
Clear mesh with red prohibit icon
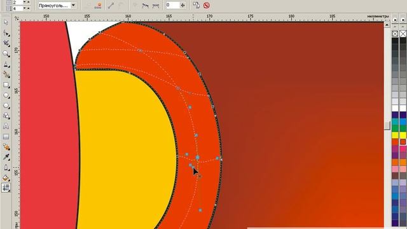pyautogui.click(x=206, y=5)
